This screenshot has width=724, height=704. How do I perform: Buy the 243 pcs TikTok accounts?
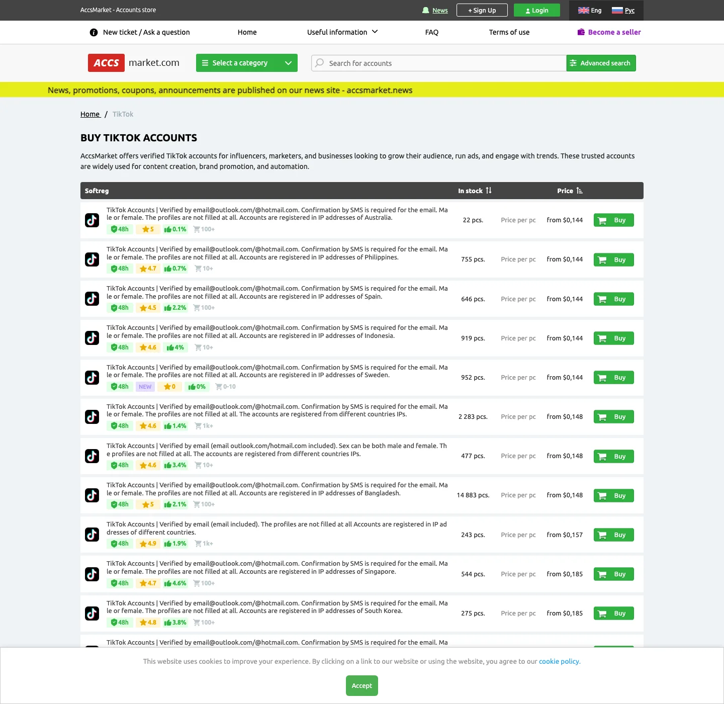pyautogui.click(x=614, y=535)
